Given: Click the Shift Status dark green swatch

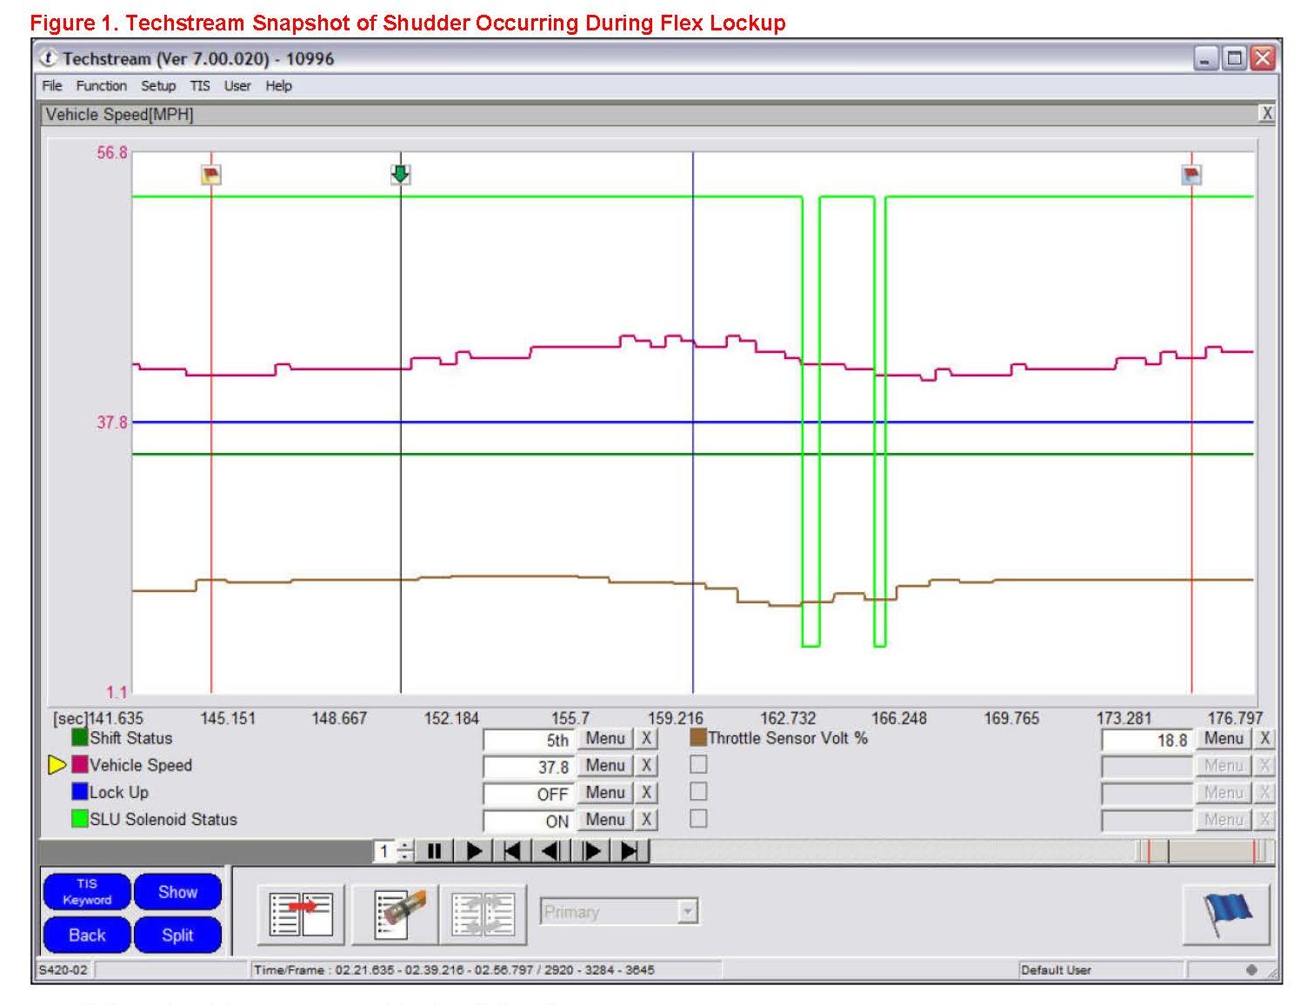Looking at the screenshot, I should pos(80,738).
